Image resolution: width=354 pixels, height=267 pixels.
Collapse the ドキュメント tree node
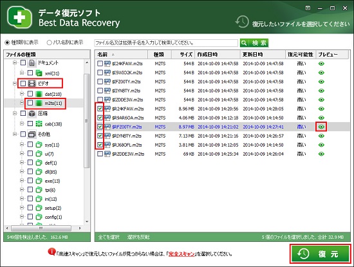15,63
